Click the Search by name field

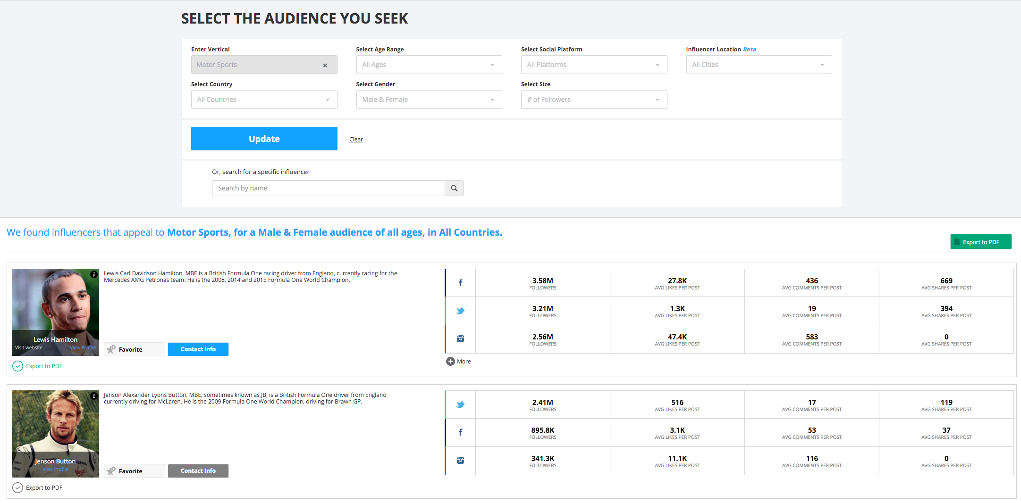328,188
